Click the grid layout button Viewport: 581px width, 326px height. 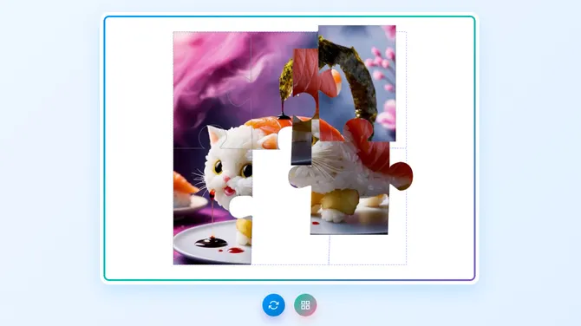pyautogui.click(x=305, y=305)
